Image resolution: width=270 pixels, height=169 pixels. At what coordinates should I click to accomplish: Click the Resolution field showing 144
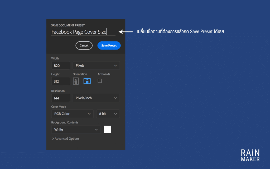point(61,98)
